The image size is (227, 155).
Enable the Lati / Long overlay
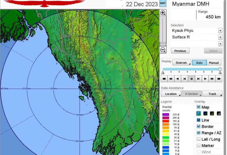198,139
